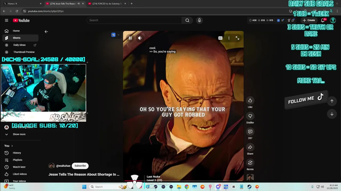Open the vidIQ trophy icon in the header
The image size is (341, 191).
(289, 20)
